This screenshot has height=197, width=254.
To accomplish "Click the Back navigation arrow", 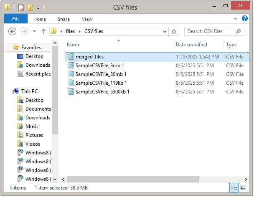I will point(12,31).
